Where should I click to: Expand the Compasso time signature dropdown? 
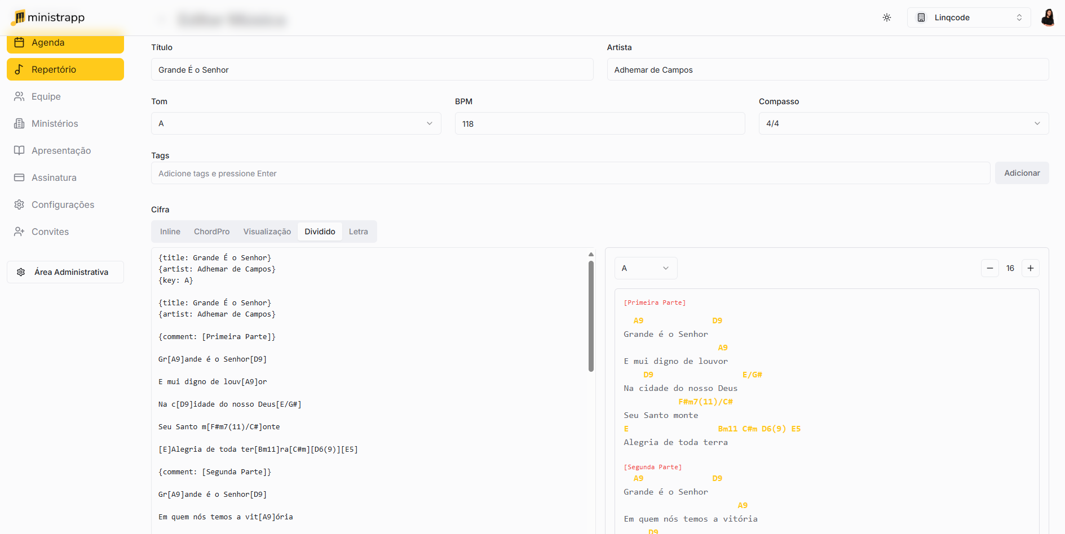click(903, 123)
